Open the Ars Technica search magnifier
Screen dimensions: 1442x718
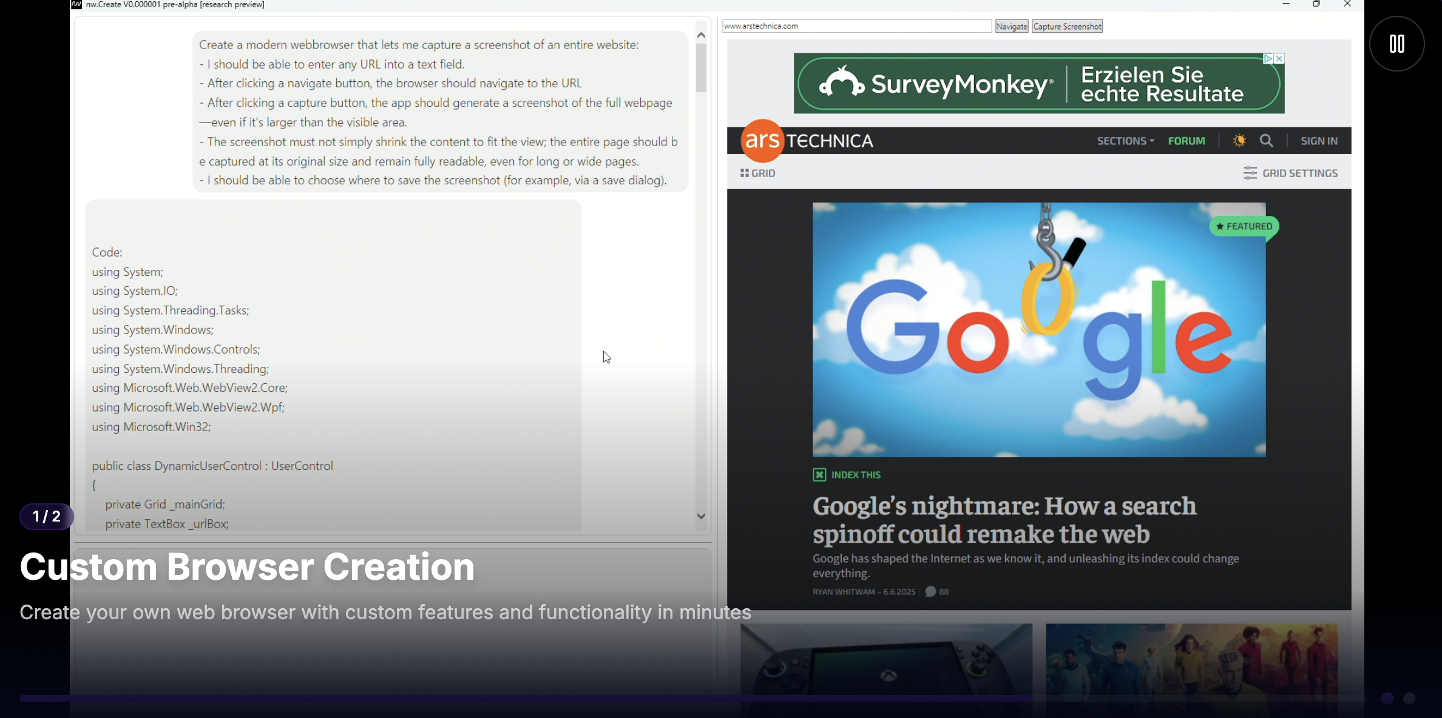1266,141
